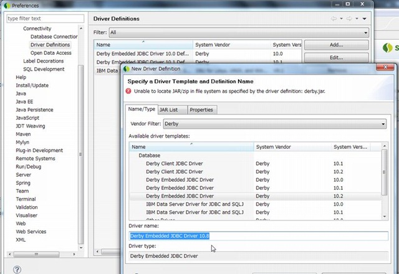399x274 pixels.
Task: Click the Preferences window title icon
Action: [6, 4]
